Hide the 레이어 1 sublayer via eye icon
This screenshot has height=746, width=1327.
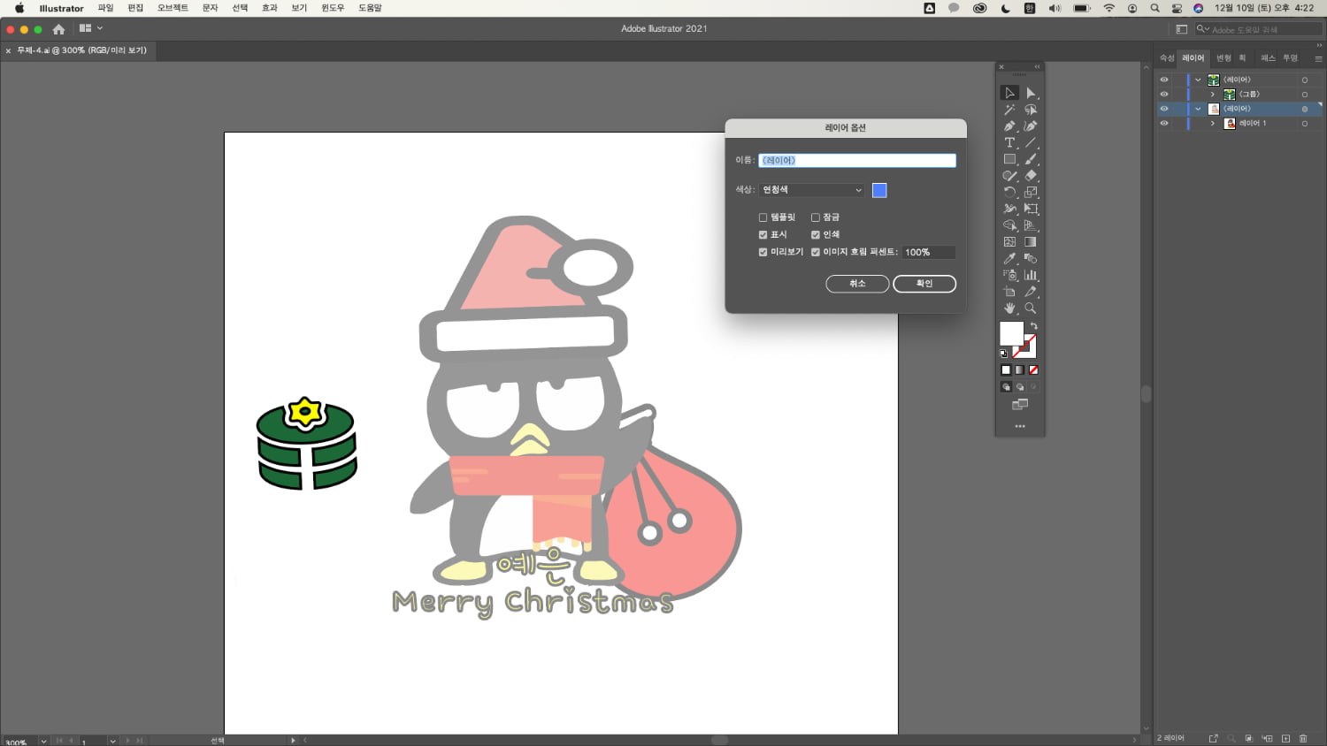(x=1164, y=123)
